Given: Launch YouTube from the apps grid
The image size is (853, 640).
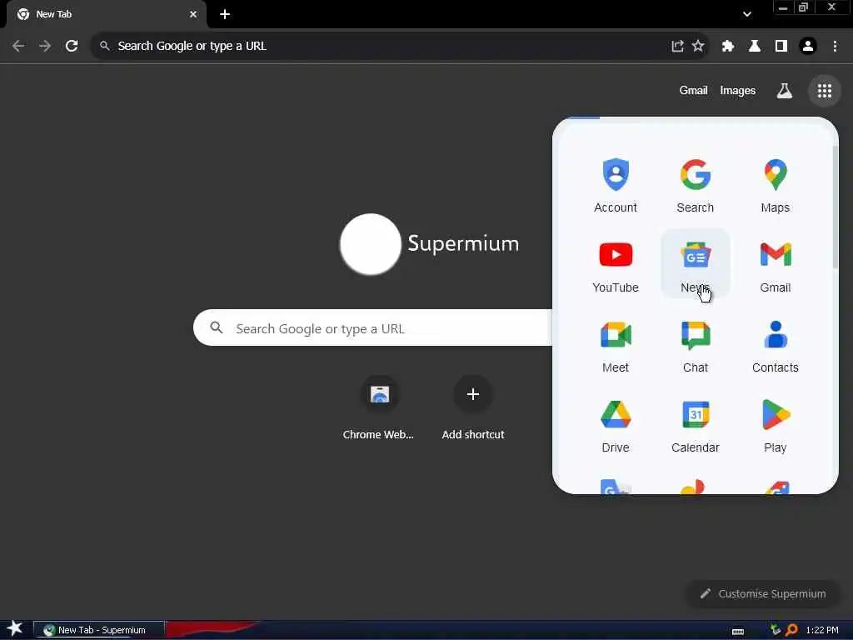Looking at the screenshot, I should point(616,265).
